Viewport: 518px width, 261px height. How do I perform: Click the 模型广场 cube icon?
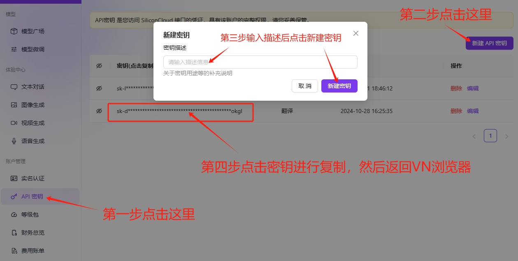click(x=14, y=31)
